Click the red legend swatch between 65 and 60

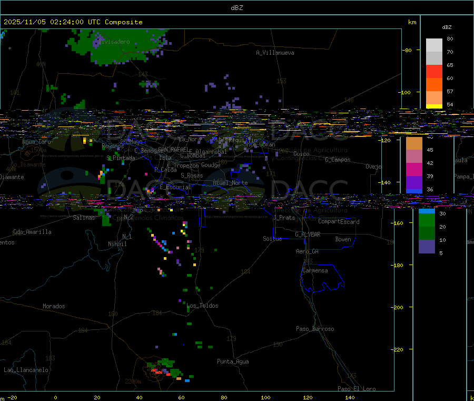pyautogui.click(x=434, y=71)
